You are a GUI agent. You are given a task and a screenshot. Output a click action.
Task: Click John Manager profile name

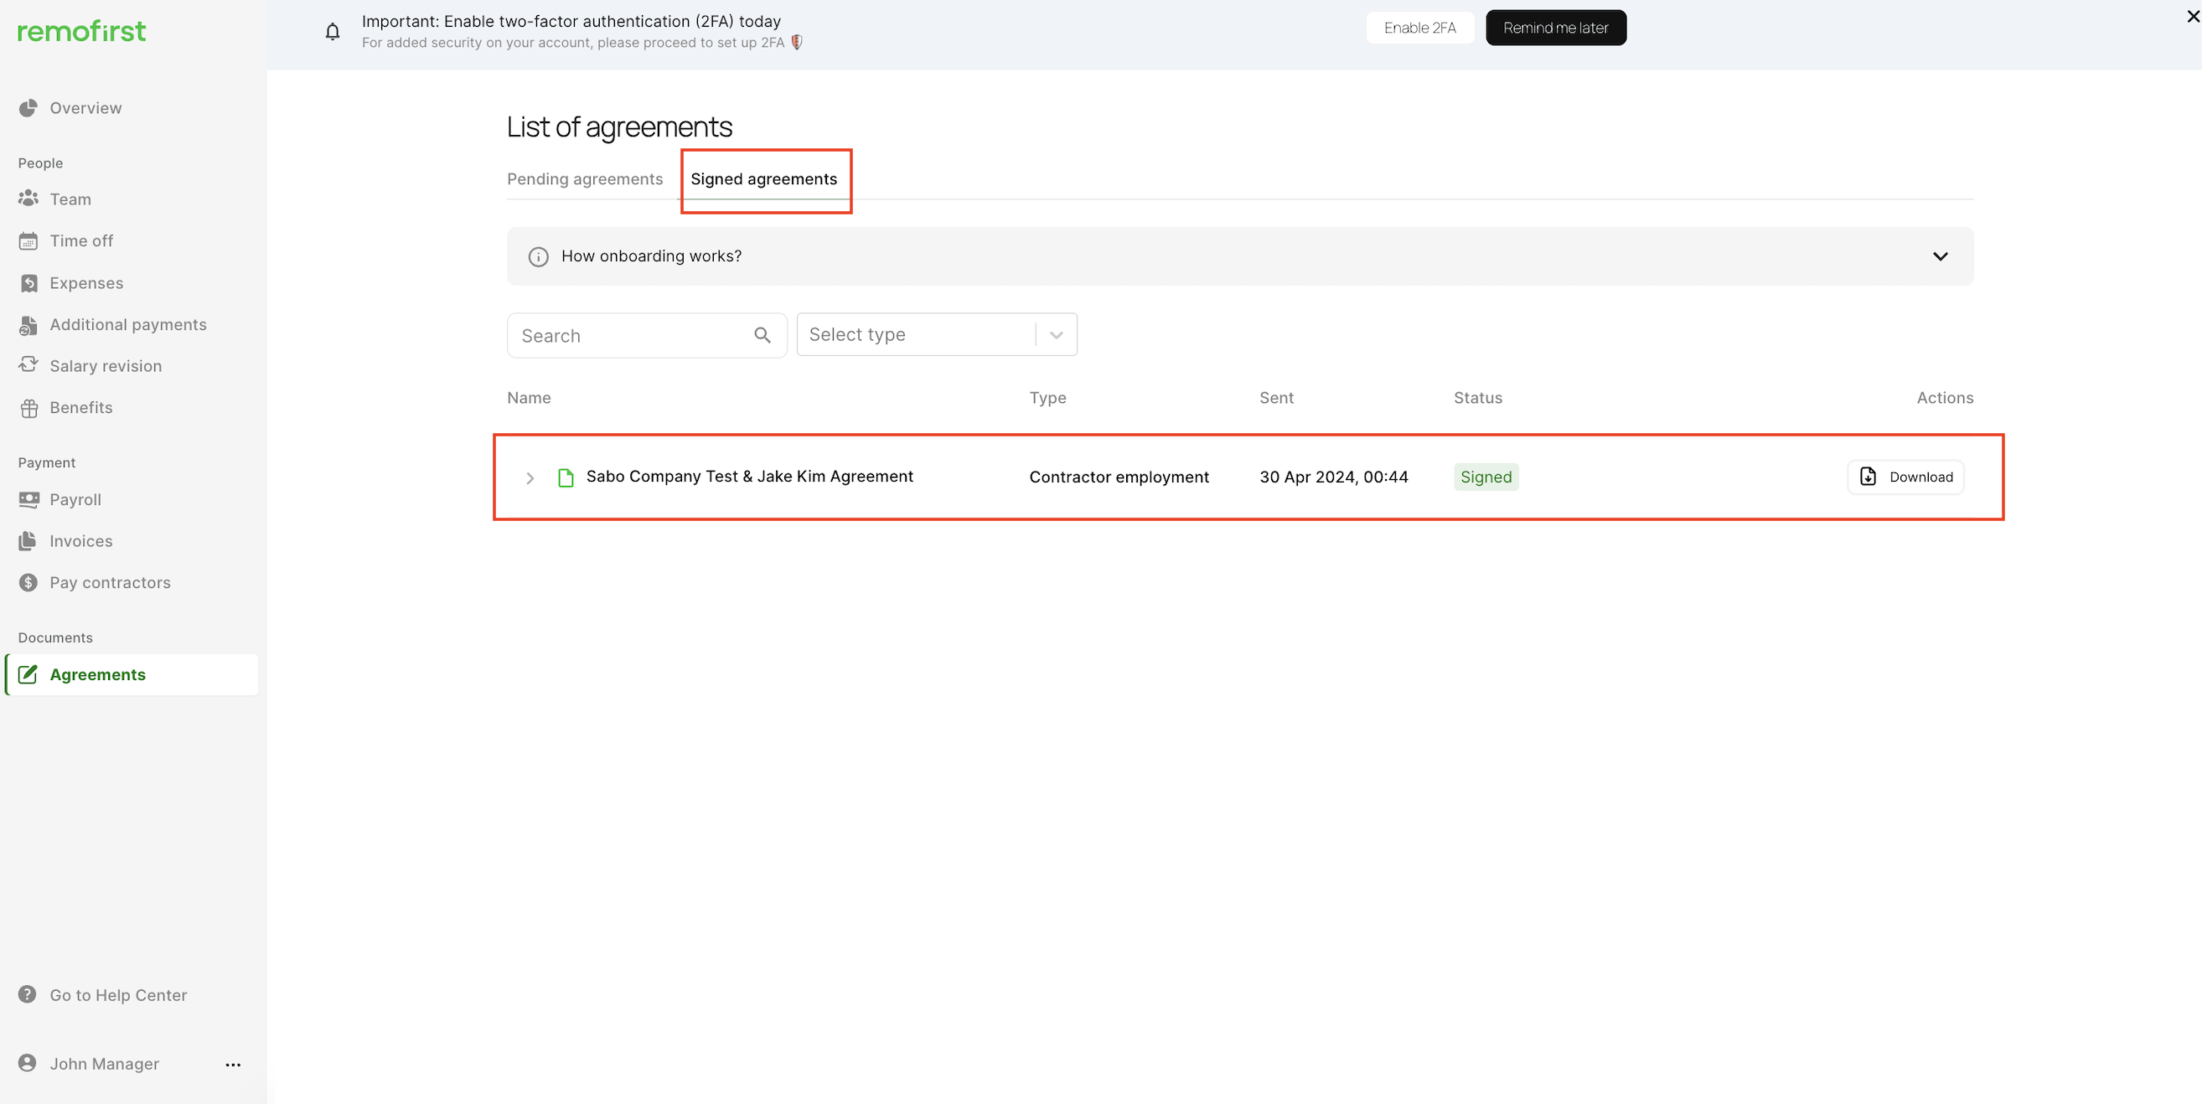(104, 1064)
